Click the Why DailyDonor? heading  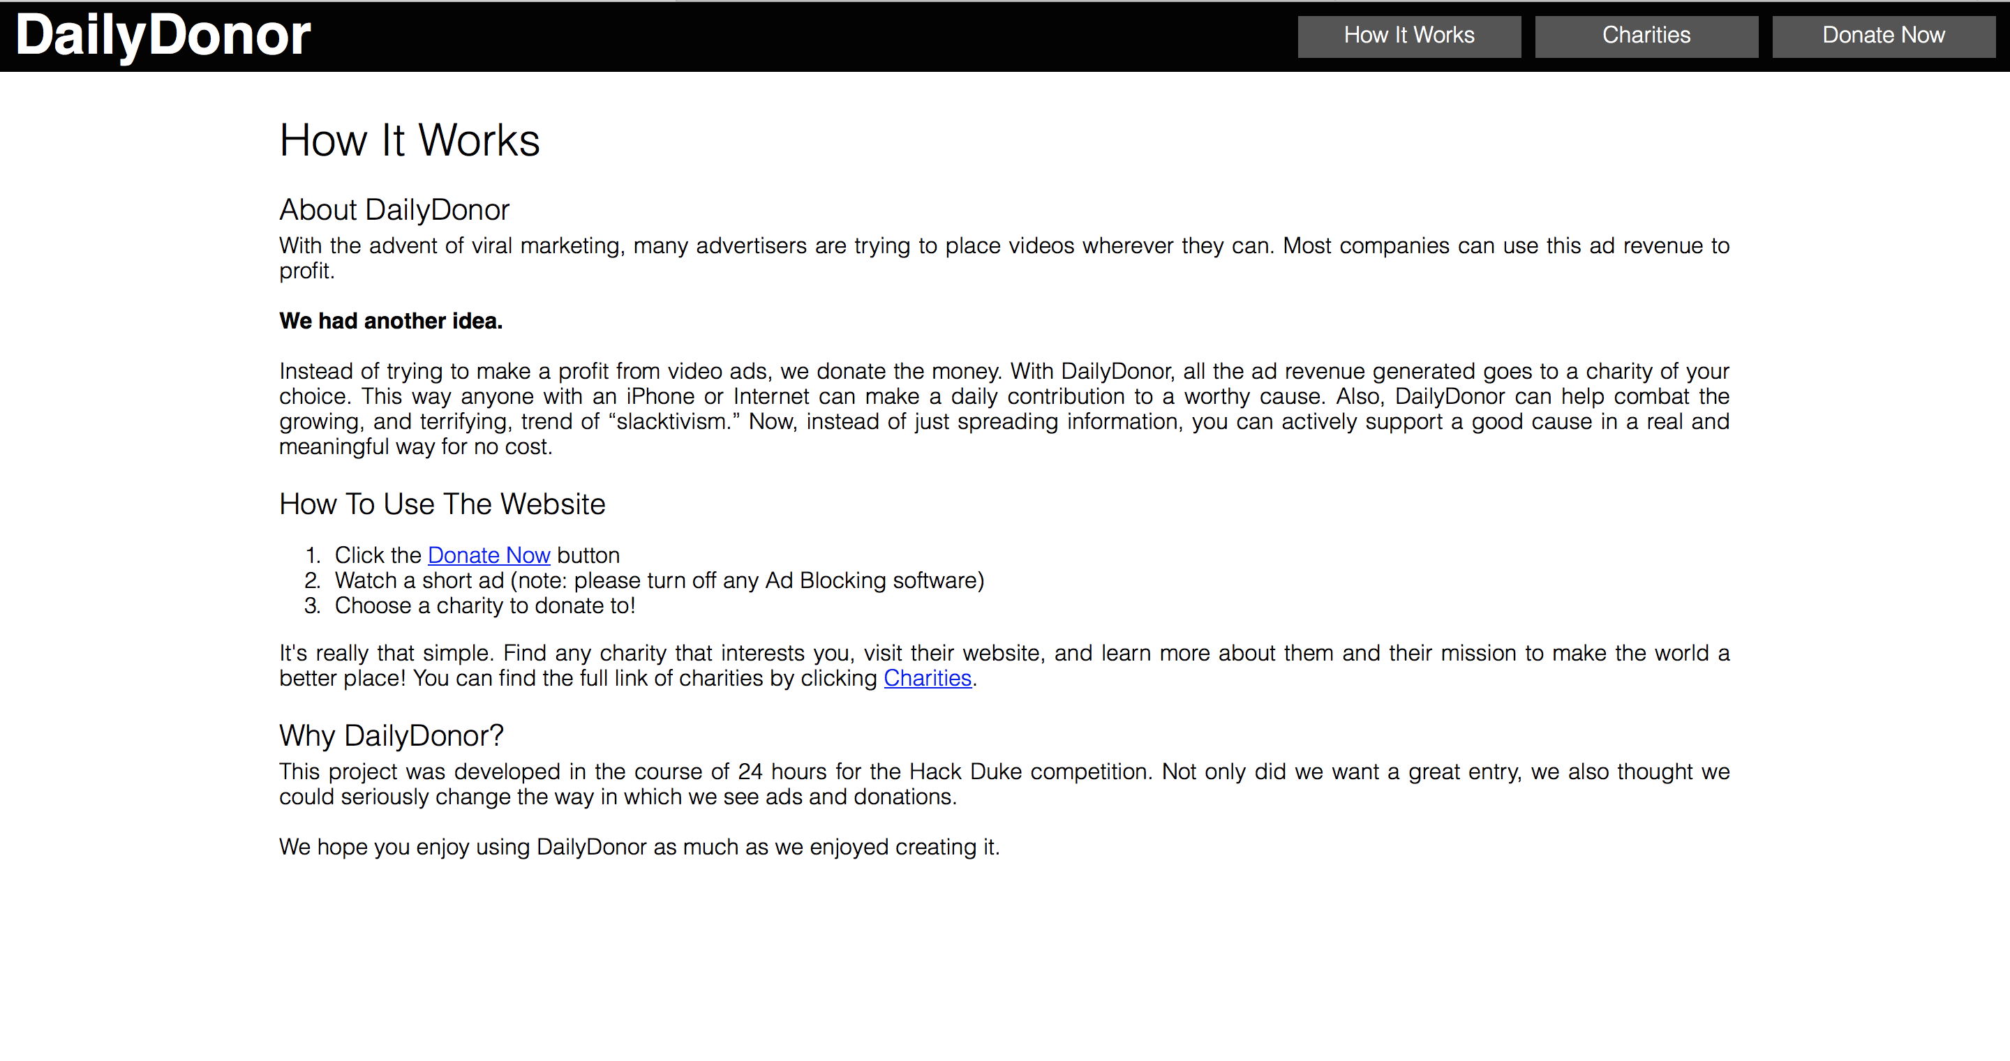(391, 736)
